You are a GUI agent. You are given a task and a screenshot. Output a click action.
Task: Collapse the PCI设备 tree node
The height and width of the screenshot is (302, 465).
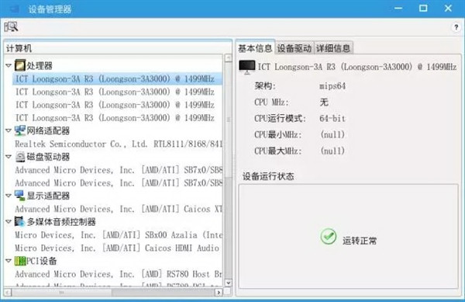pos(9,261)
